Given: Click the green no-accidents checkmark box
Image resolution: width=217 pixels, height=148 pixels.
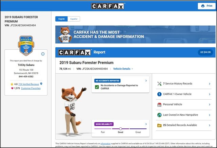Looking at the screenshot, I should pyautogui.click(x=97, y=87).
